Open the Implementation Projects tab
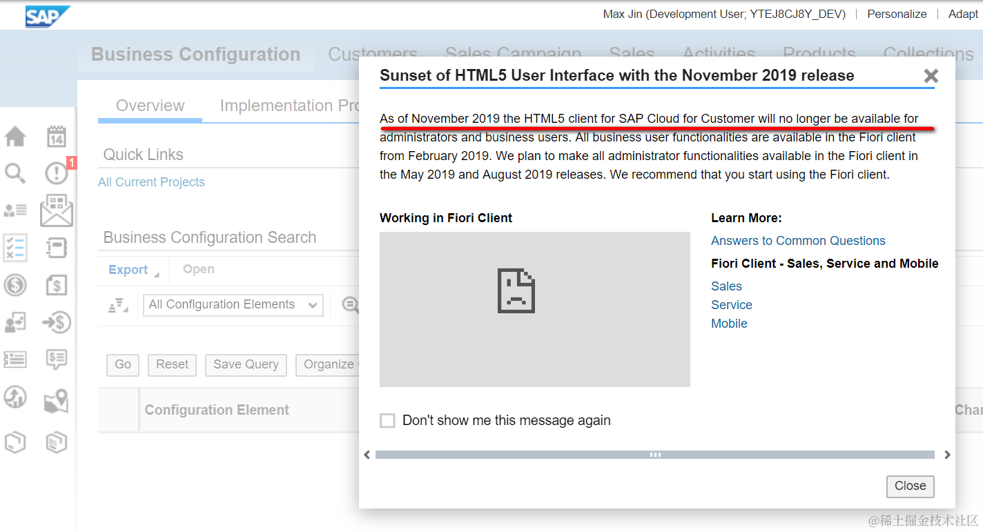983x532 pixels. pos(290,106)
